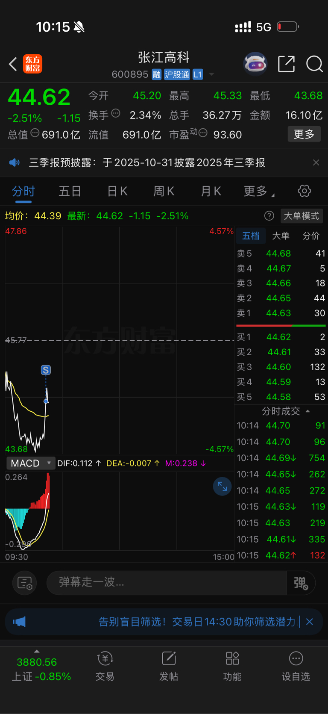Toggle 大单模式 mode
This screenshot has width=328, height=714.
(302, 216)
